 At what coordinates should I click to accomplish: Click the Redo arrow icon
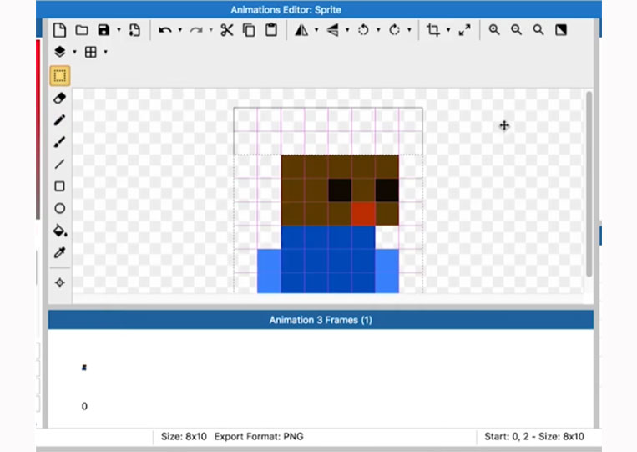tap(196, 30)
